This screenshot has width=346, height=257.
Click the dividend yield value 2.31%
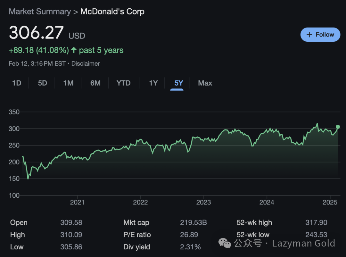pos(190,247)
